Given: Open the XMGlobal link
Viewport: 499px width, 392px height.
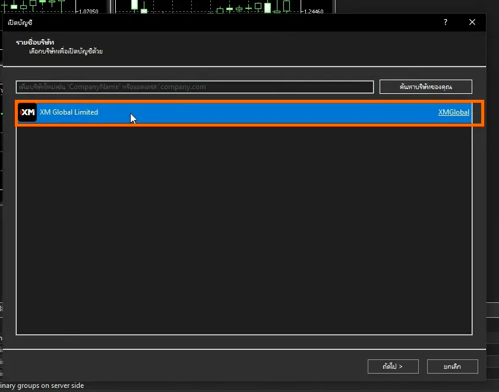Looking at the screenshot, I should point(453,112).
